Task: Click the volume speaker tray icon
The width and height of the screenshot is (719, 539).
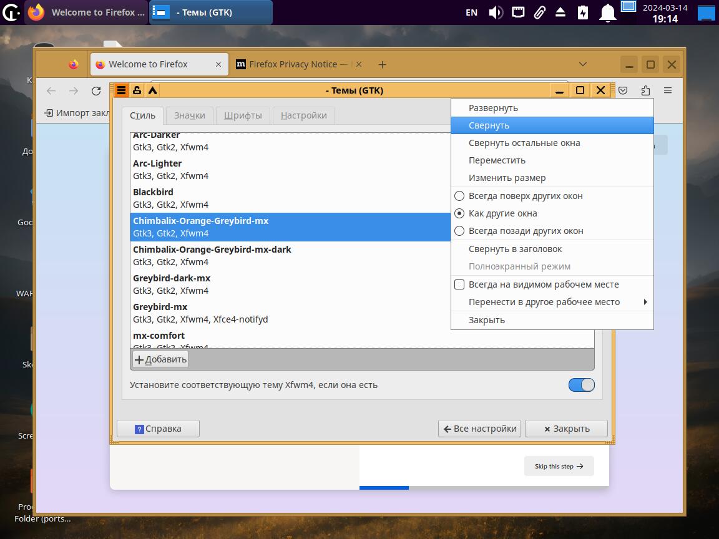Action: tap(496, 12)
